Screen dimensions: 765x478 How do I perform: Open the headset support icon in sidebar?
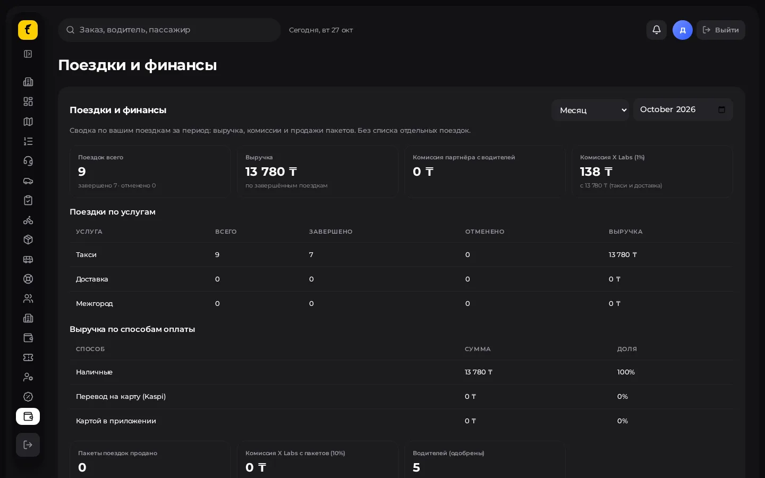click(28, 161)
